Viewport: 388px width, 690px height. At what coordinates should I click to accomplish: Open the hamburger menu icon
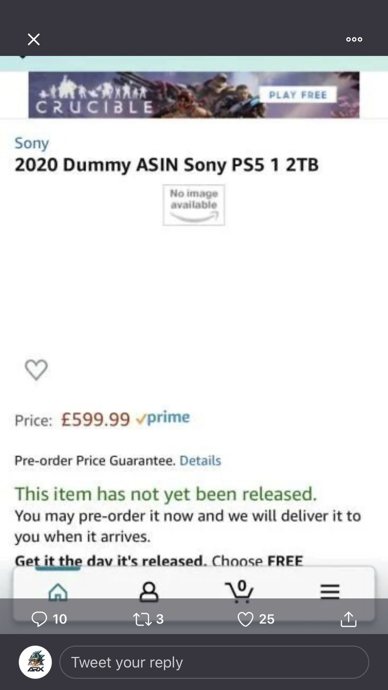(330, 592)
